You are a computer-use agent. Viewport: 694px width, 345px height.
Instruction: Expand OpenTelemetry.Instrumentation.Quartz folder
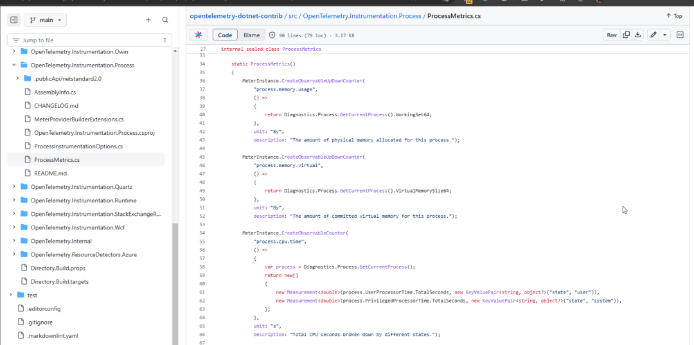click(13, 187)
